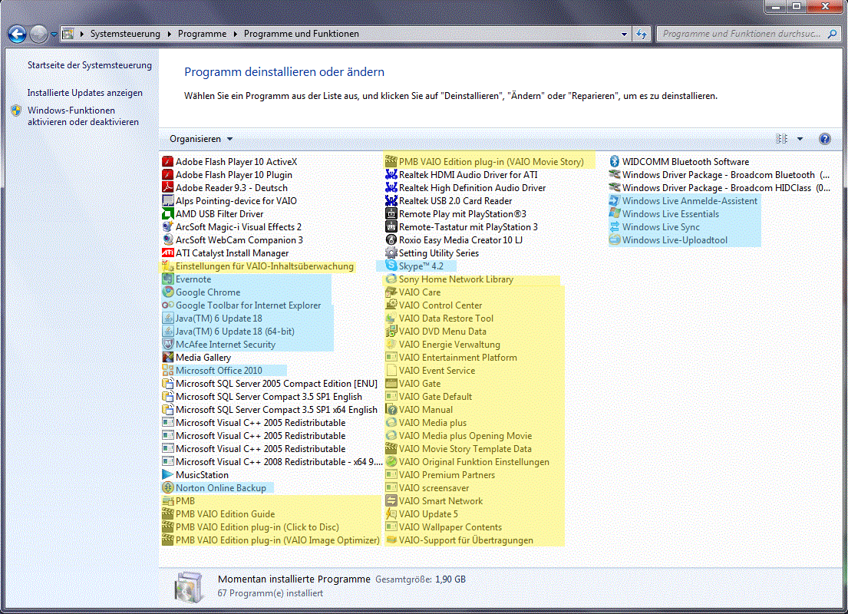Click the Microsoft Office 2010 icon
848x614 pixels.
click(167, 371)
